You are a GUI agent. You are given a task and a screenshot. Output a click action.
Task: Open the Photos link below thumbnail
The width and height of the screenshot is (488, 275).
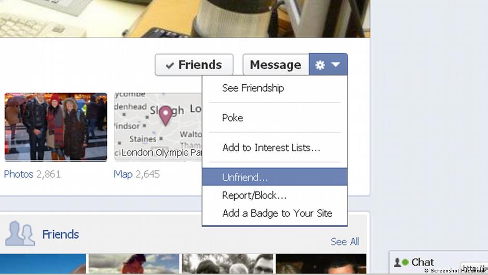click(x=19, y=174)
